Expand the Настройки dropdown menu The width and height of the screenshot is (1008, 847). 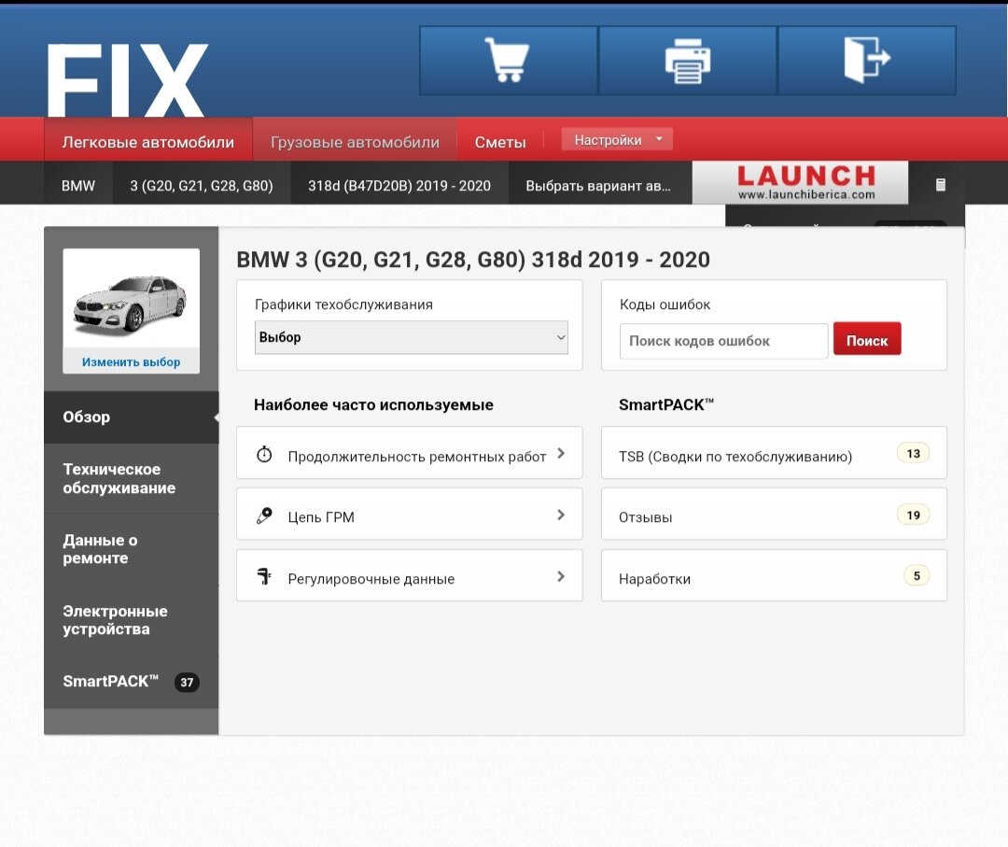click(x=617, y=139)
